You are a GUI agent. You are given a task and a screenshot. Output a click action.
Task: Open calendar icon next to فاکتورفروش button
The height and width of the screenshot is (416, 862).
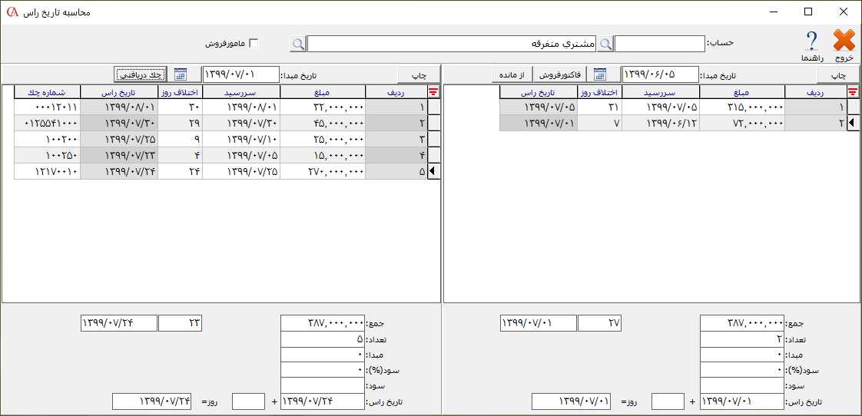(x=600, y=74)
